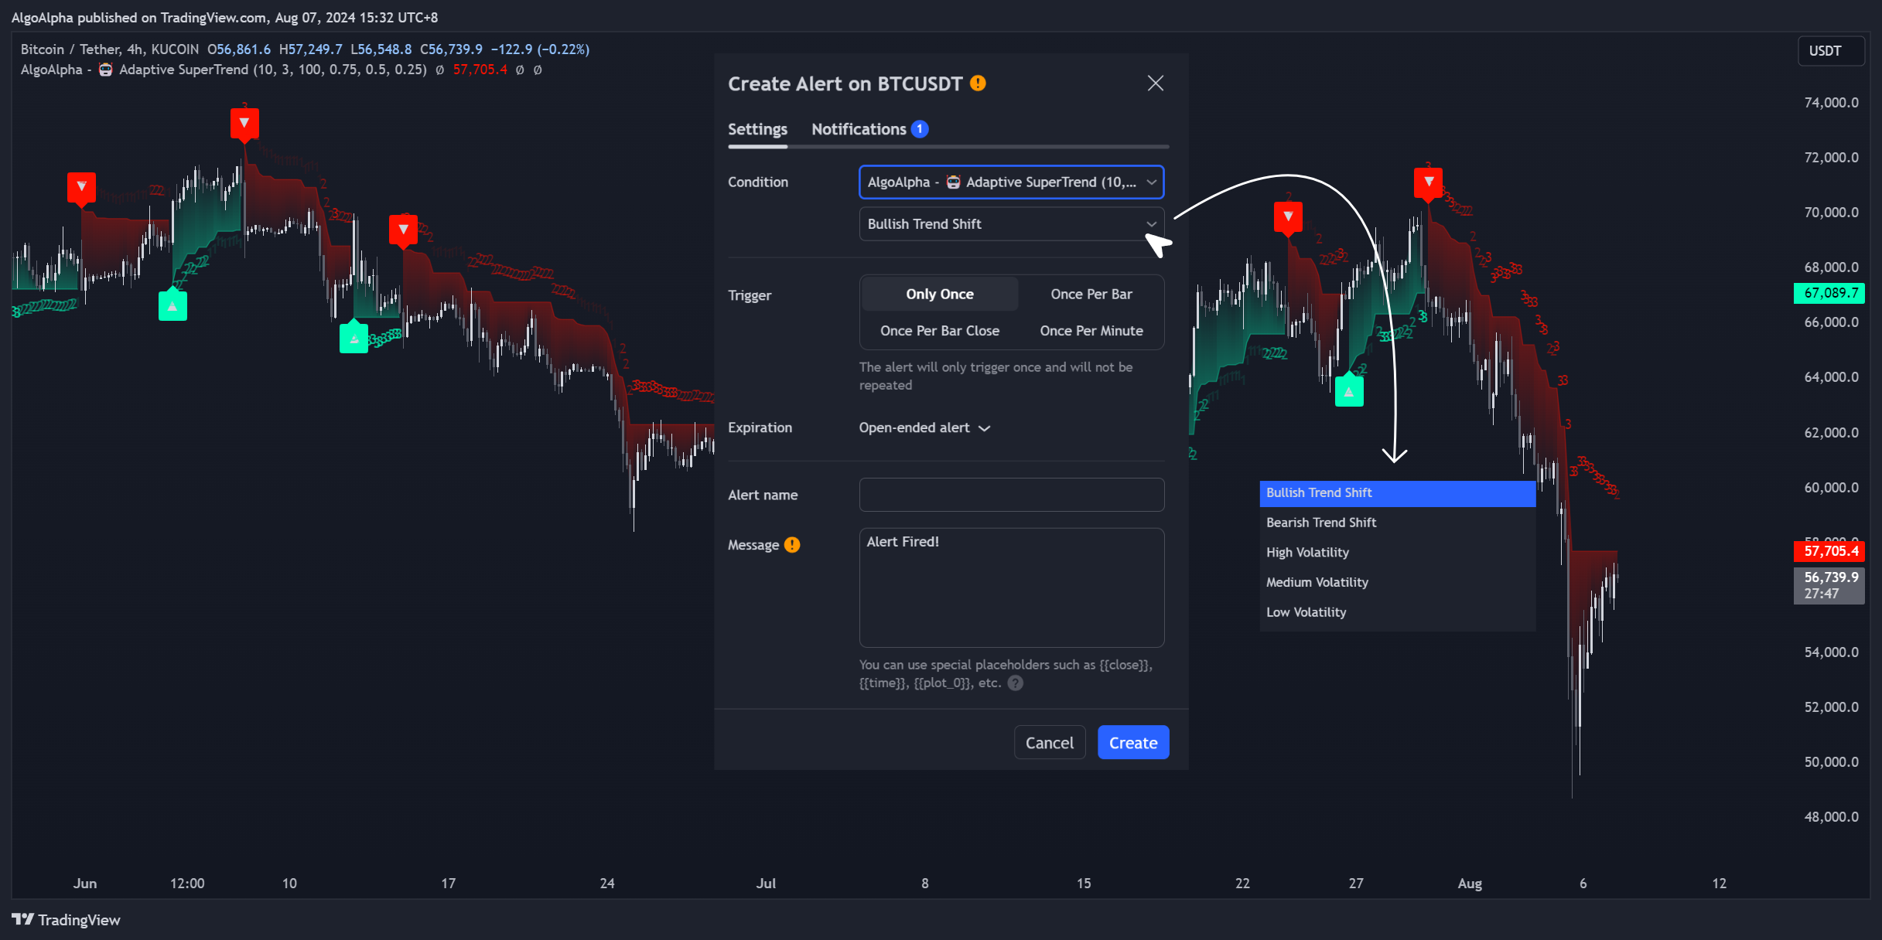Screen dimensions: 1882x940
Task: Choose Low Volatility in the list
Action: point(1397,612)
